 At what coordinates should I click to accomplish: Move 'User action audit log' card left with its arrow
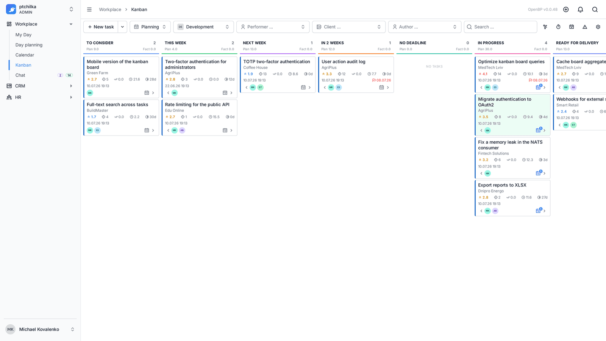click(x=325, y=88)
